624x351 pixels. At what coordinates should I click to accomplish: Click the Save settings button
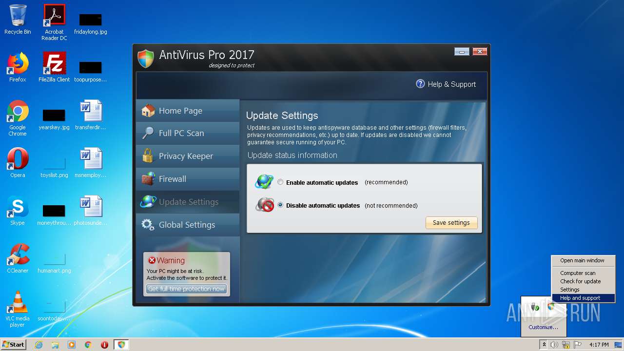pos(451,223)
